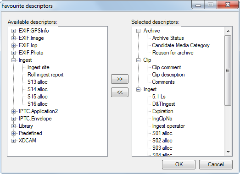The width and height of the screenshot is (240, 174).
Task: Click the EXIF.GPSInfo label
Action: point(34,31)
